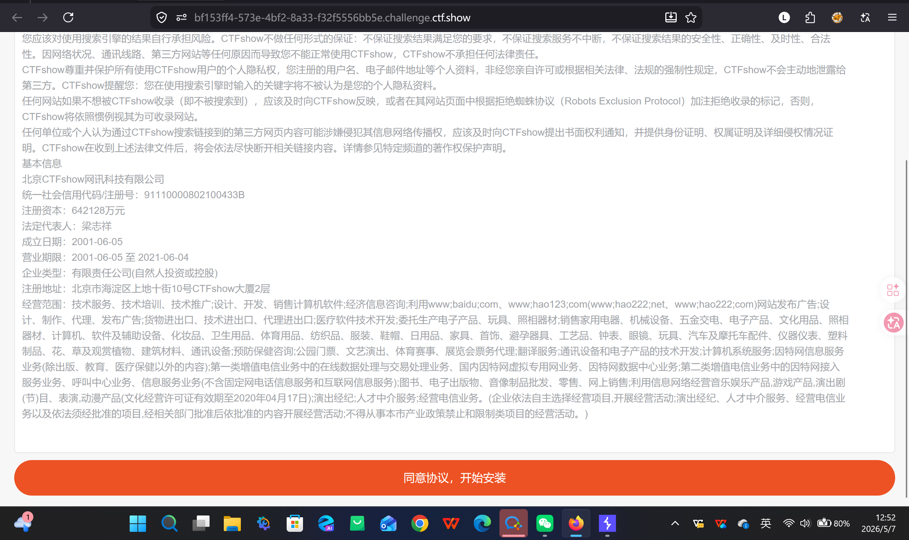Open Windows Search from the taskbar

click(x=169, y=524)
